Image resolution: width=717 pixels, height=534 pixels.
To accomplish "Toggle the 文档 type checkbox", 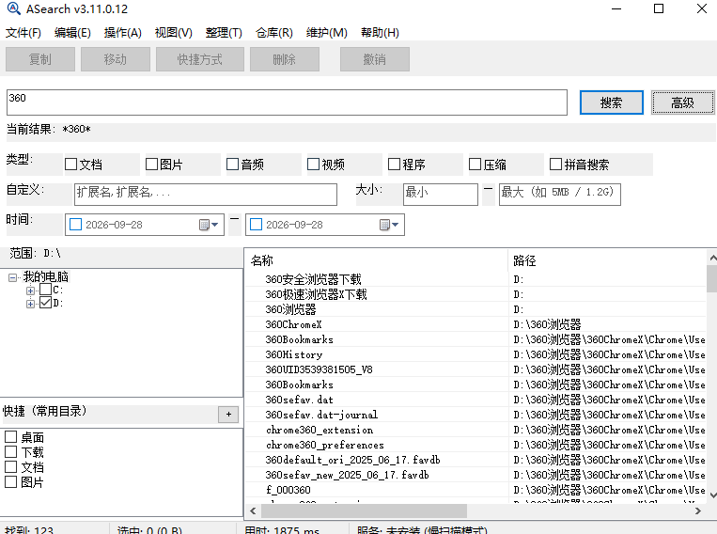I will coord(70,165).
